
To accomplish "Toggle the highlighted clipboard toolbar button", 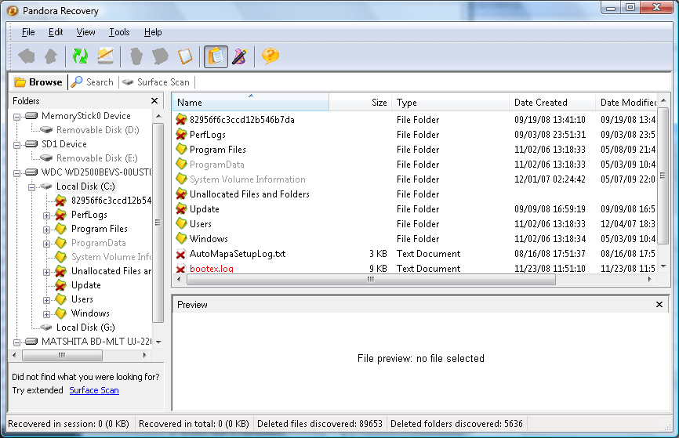I will [x=216, y=56].
